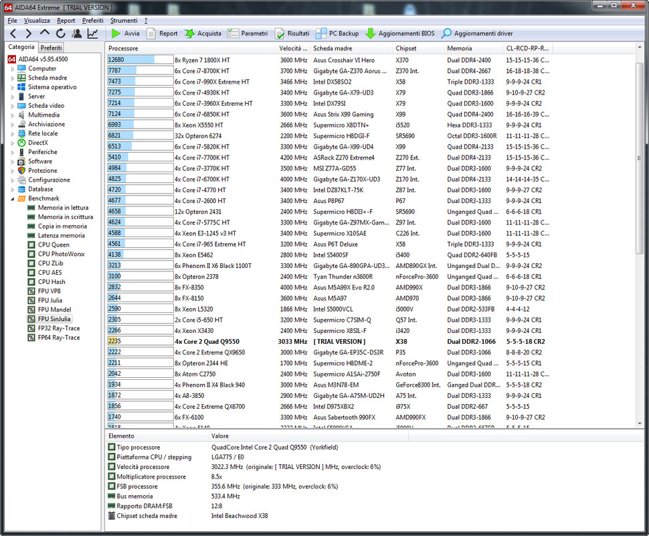This screenshot has height=536, width=649.
Task: Select FPU VP8 benchmark
Action: click(x=50, y=291)
